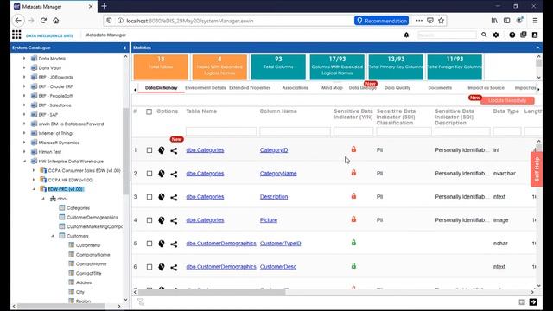Select the CompanyName column in tree

pyautogui.click(x=92, y=255)
